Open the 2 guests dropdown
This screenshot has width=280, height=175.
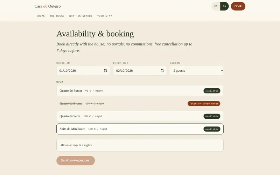(197, 71)
